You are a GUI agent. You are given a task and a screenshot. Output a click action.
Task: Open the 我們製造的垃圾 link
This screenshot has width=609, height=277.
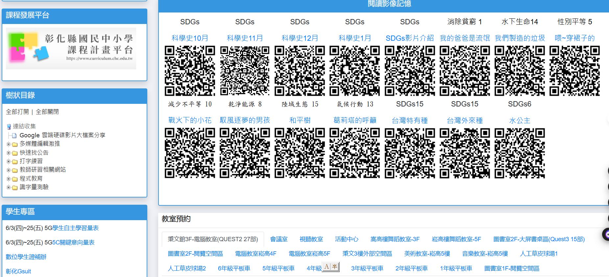click(520, 38)
